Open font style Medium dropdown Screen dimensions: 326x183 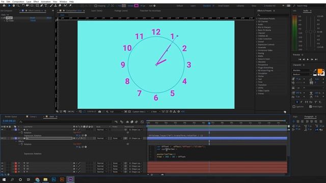tap(302, 74)
